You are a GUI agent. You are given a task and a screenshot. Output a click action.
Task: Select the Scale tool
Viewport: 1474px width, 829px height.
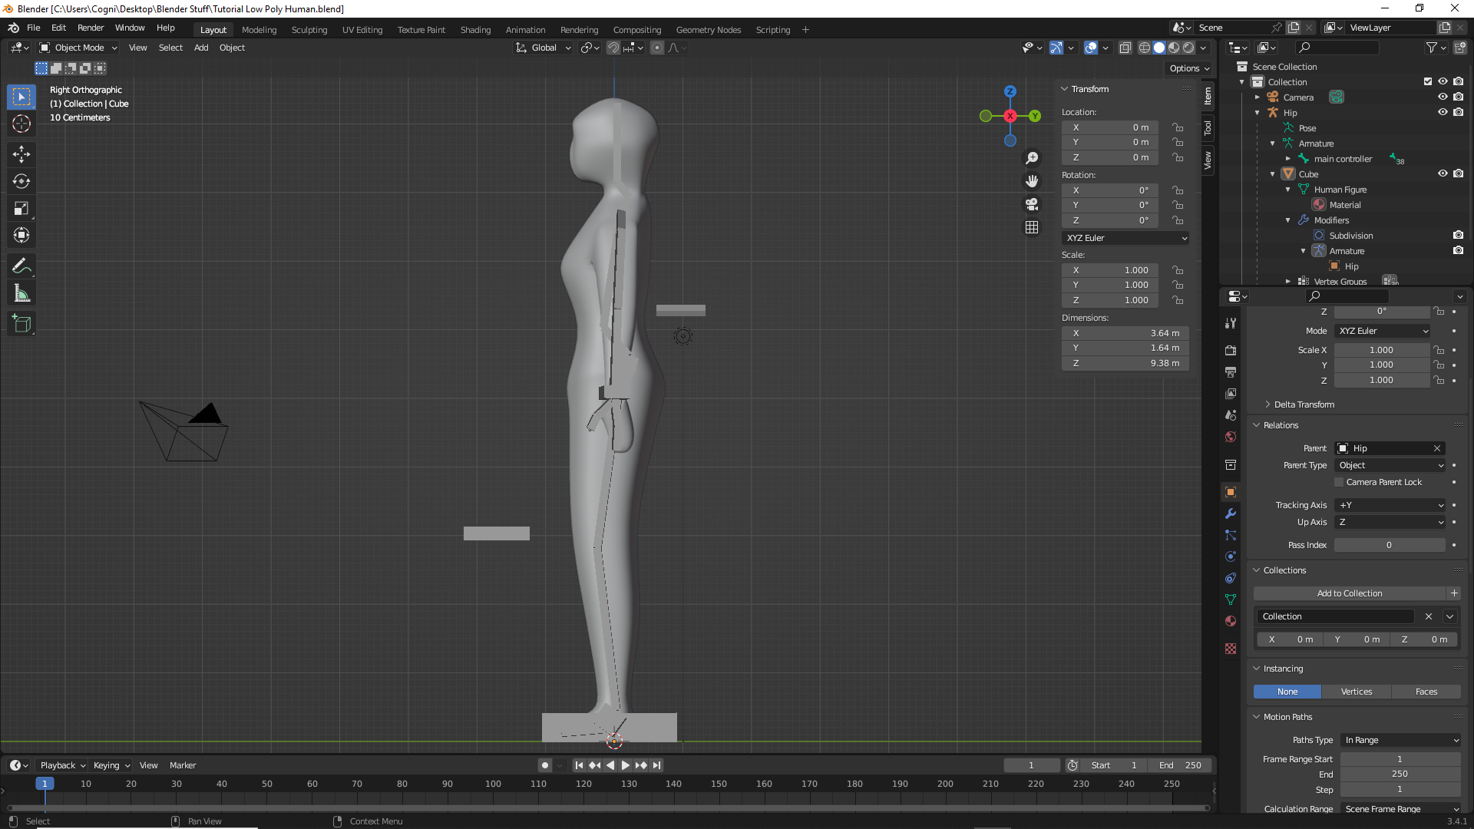point(21,208)
